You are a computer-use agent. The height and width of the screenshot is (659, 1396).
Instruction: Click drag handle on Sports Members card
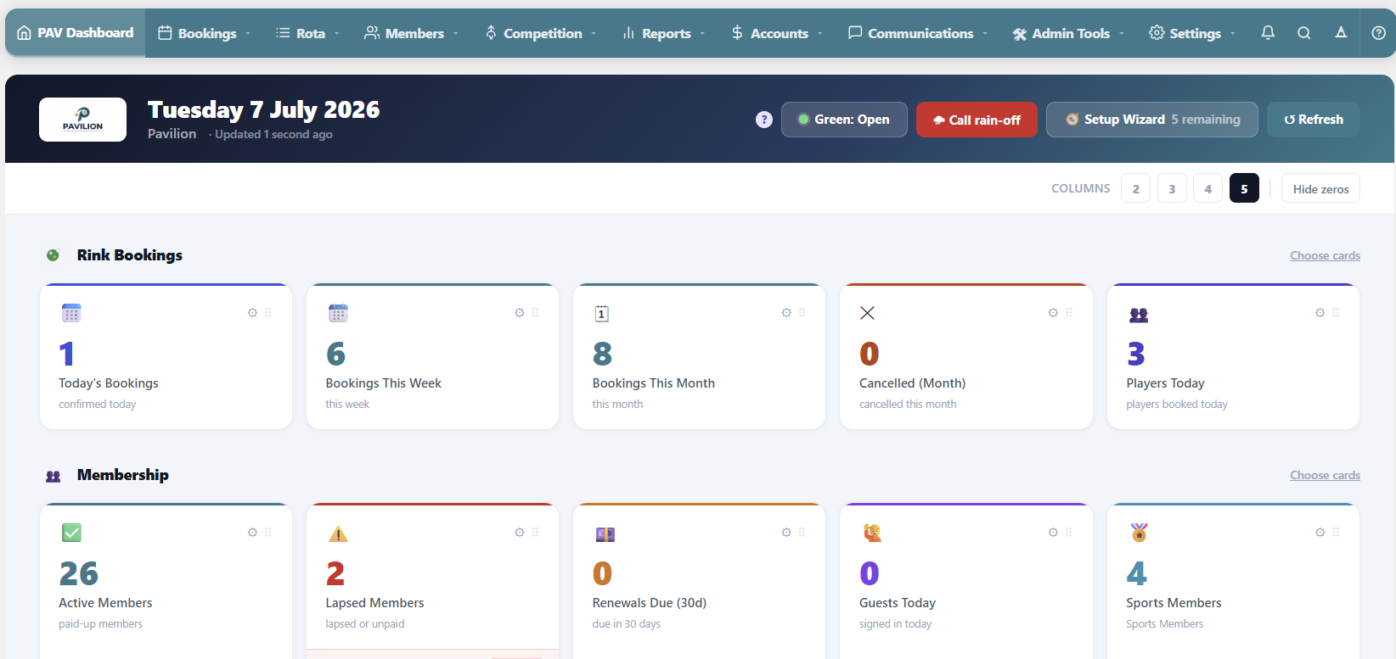point(1336,533)
